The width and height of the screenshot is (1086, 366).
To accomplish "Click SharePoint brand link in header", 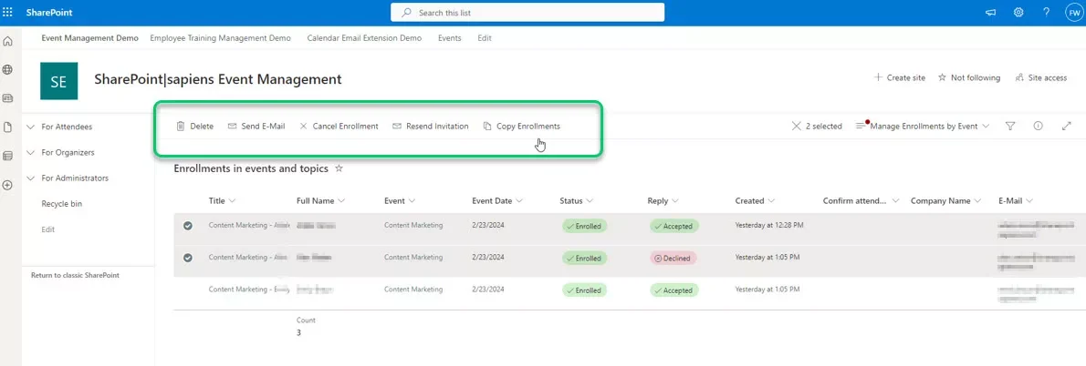I will (49, 13).
